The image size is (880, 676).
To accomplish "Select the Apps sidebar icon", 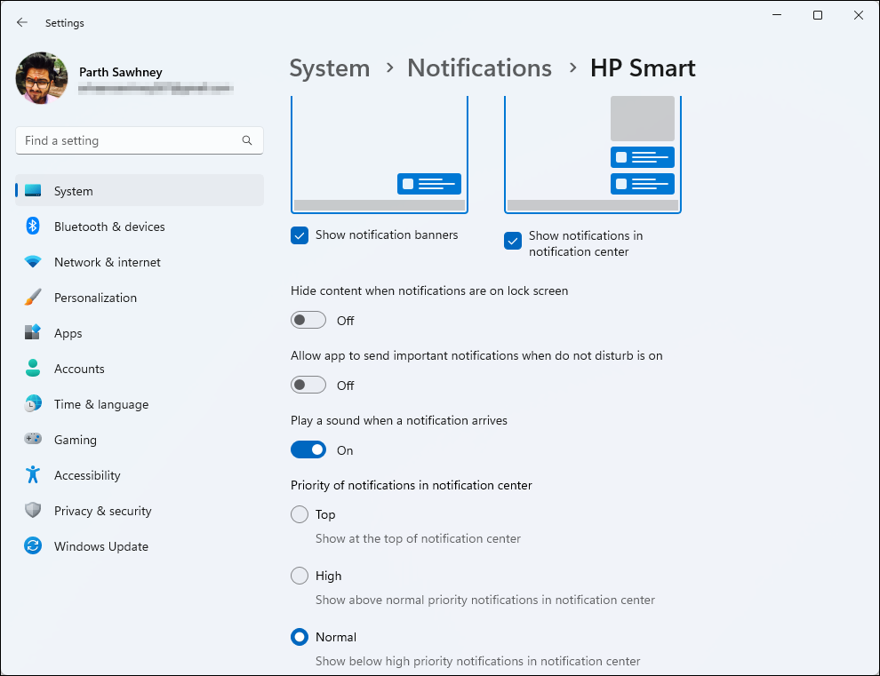I will [34, 332].
